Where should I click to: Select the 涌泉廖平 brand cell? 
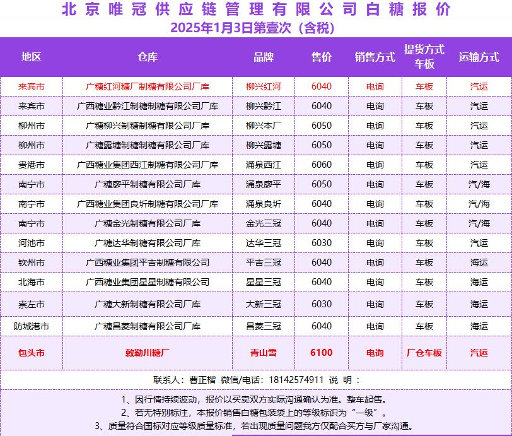pos(264,184)
